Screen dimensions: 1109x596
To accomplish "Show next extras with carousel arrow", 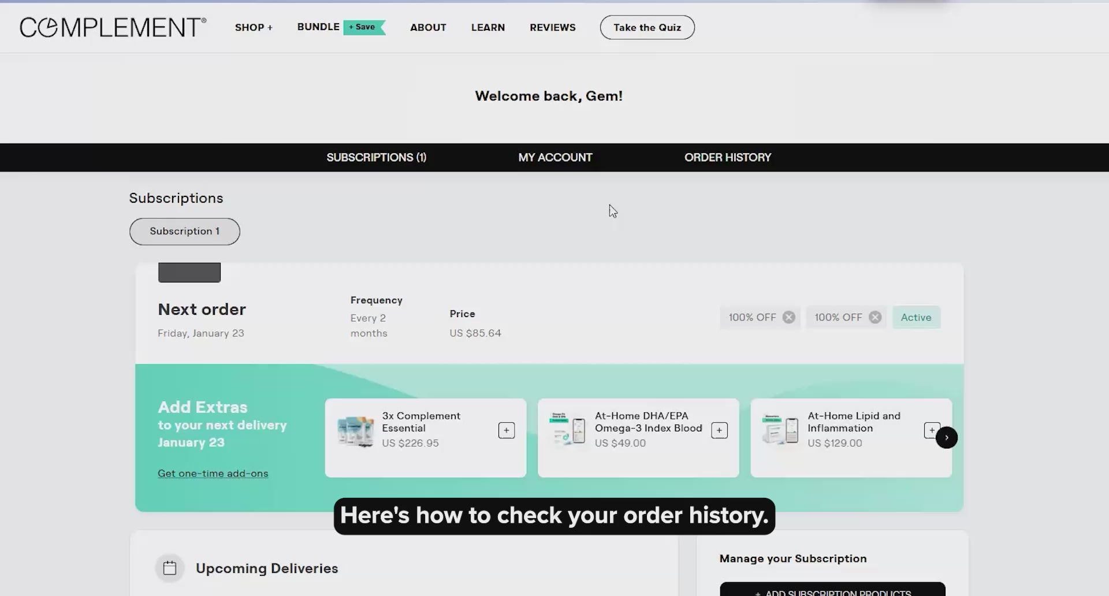I will tap(946, 437).
